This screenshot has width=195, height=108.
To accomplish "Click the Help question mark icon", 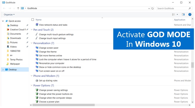I will (x=190, y=15).
